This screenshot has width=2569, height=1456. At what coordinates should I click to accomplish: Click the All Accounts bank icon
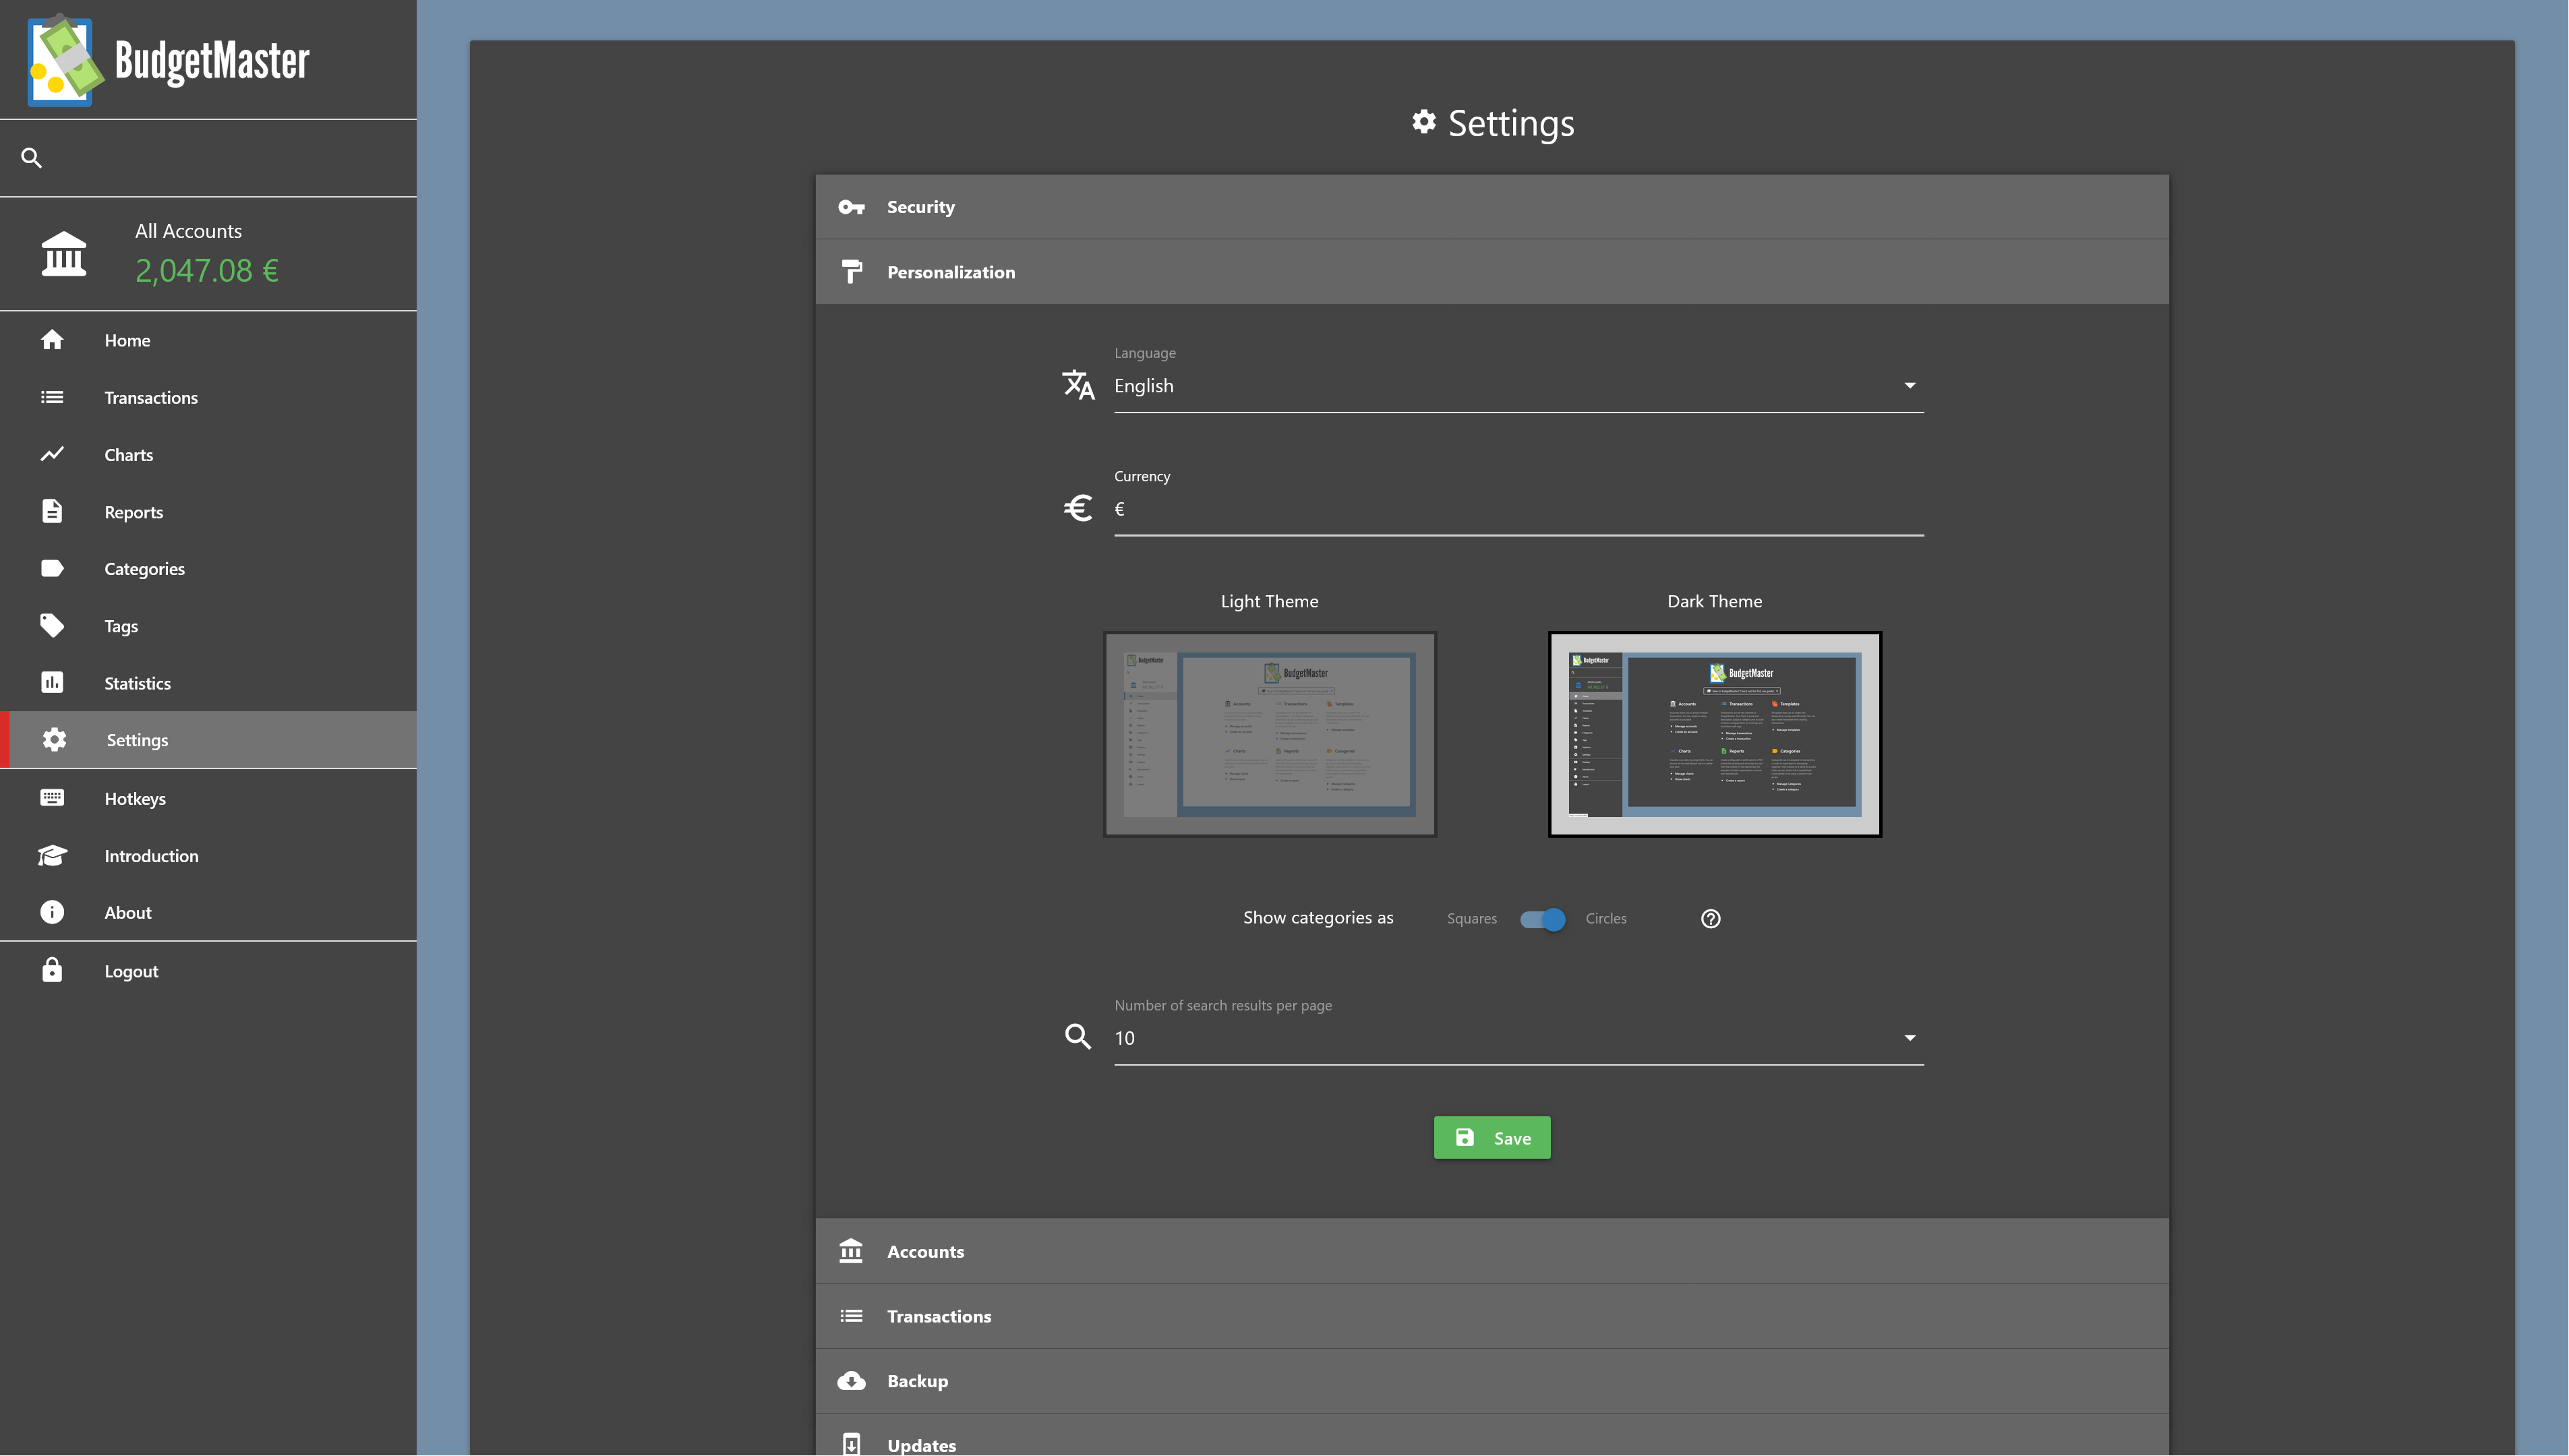[64, 253]
